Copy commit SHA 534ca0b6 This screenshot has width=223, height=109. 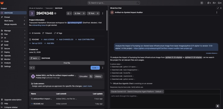pyautogui.click(x=91, y=76)
